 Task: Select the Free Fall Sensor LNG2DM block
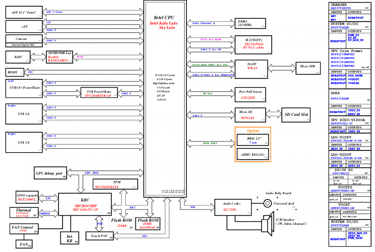coord(250,94)
